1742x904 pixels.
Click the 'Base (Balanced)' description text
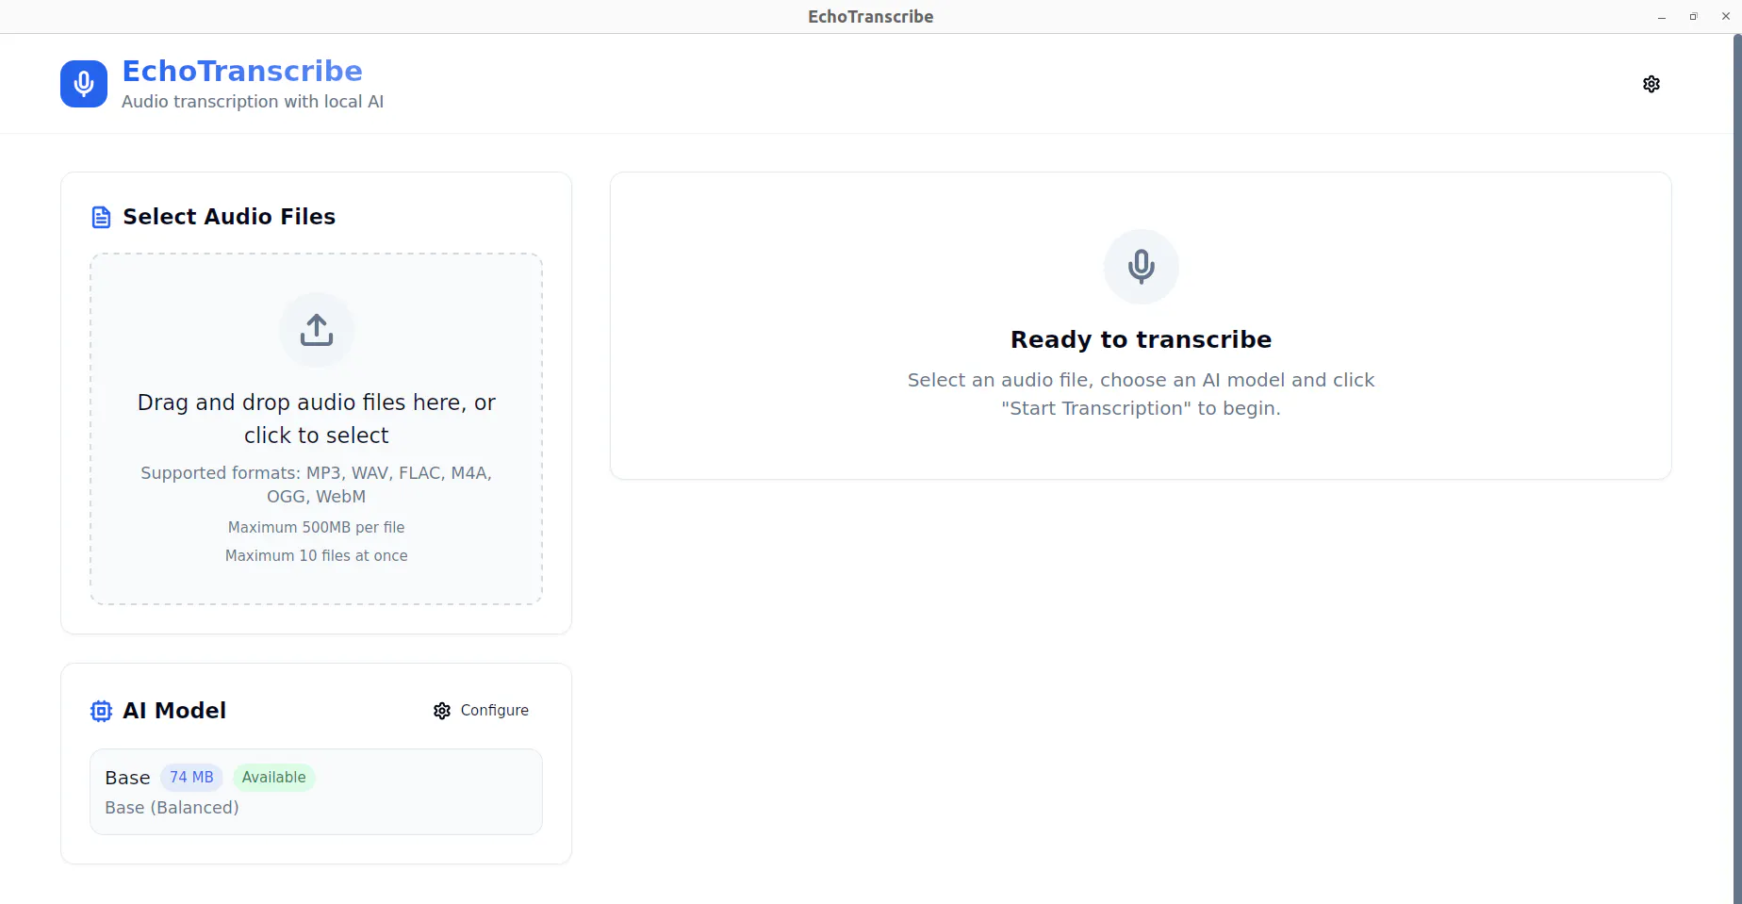tap(172, 808)
